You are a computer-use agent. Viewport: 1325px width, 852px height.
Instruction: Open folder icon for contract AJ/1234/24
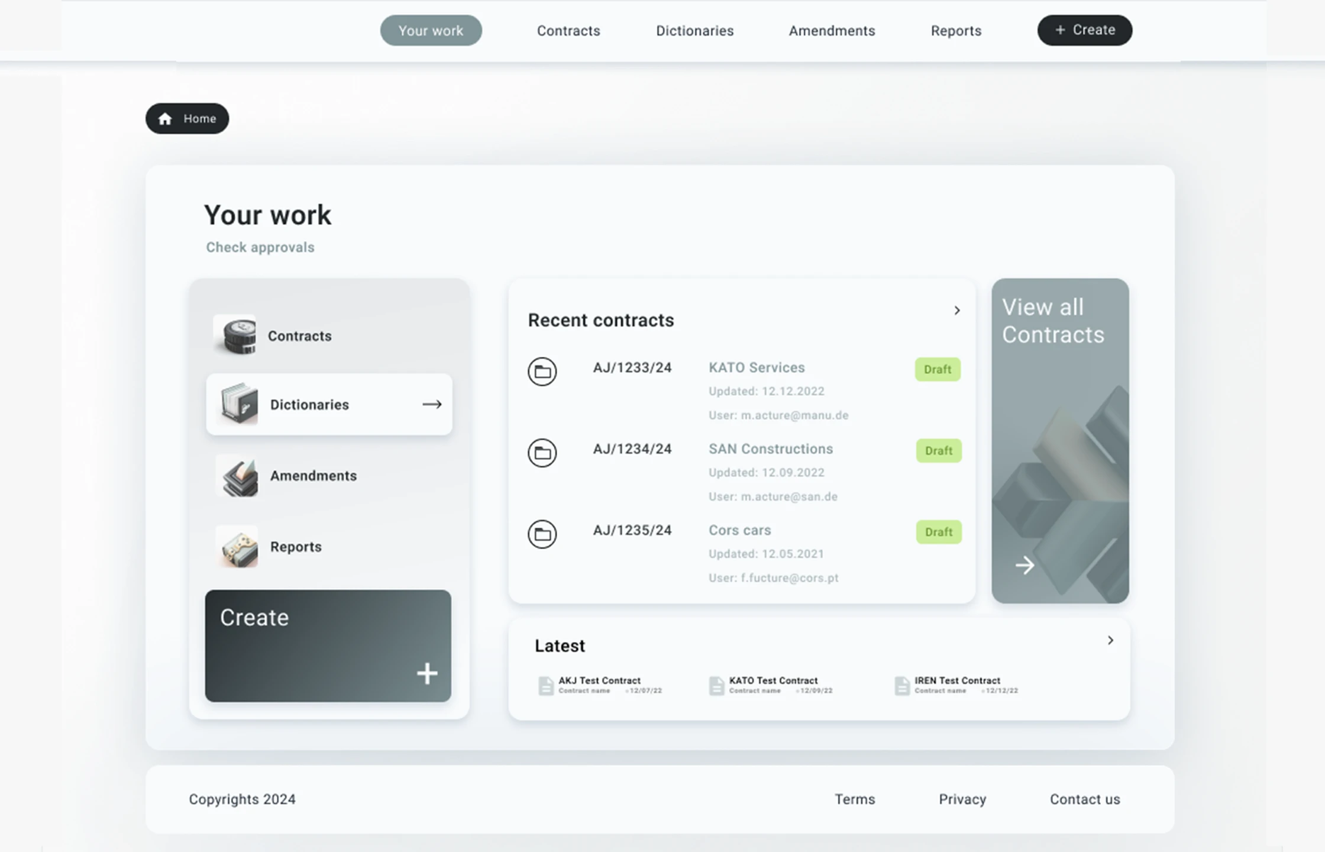[542, 453]
